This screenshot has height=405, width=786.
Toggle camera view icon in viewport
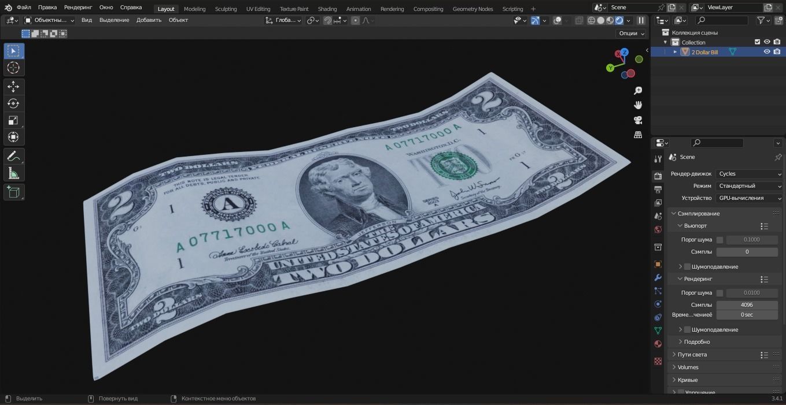point(638,120)
